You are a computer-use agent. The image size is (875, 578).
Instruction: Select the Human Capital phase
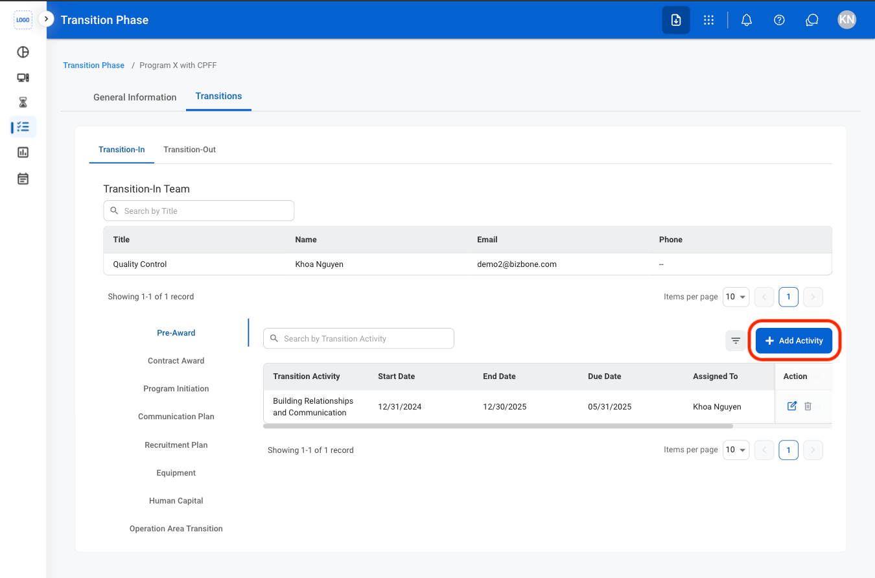(x=176, y=501)
